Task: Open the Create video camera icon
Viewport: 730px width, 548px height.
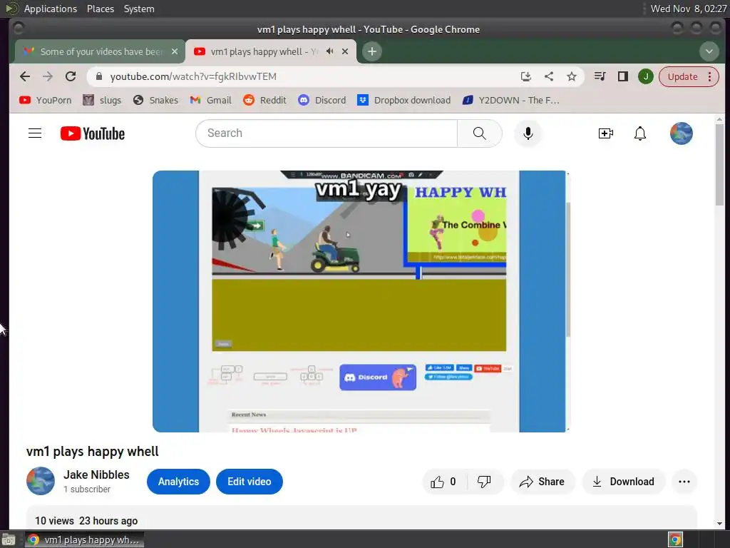Action: [606, 133]
